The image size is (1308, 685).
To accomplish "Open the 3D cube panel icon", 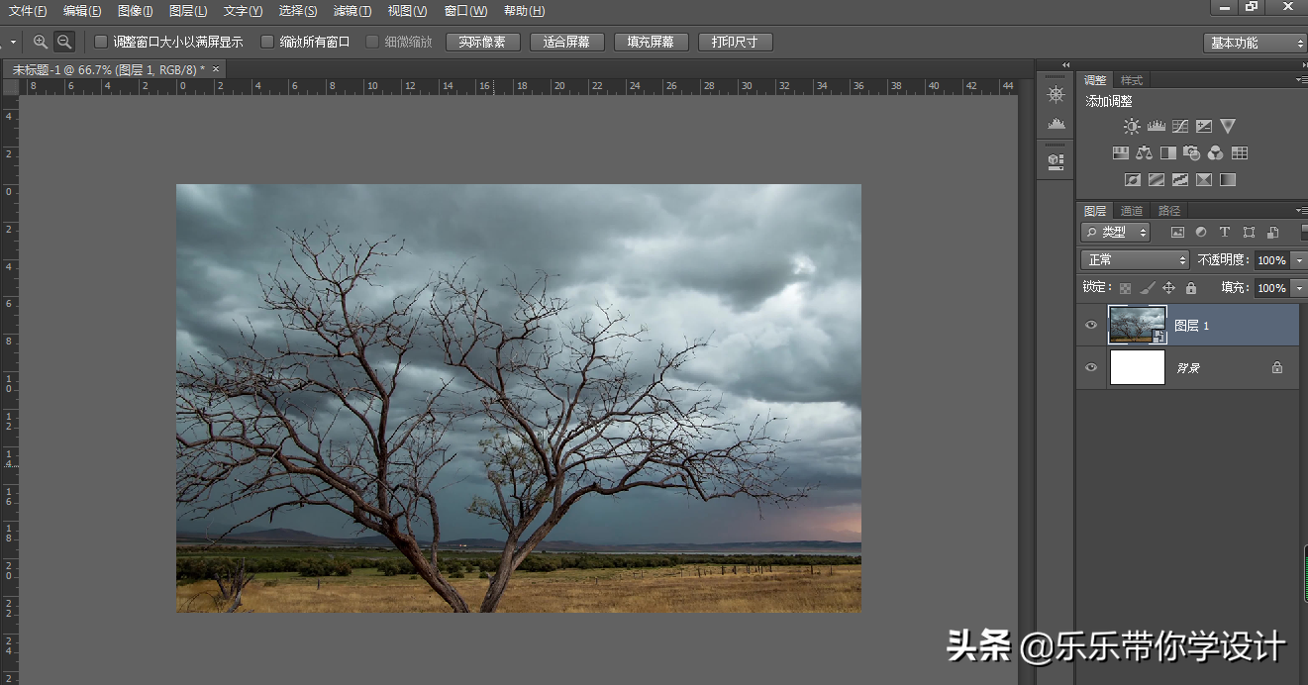I will click(x=1056, y=160).
